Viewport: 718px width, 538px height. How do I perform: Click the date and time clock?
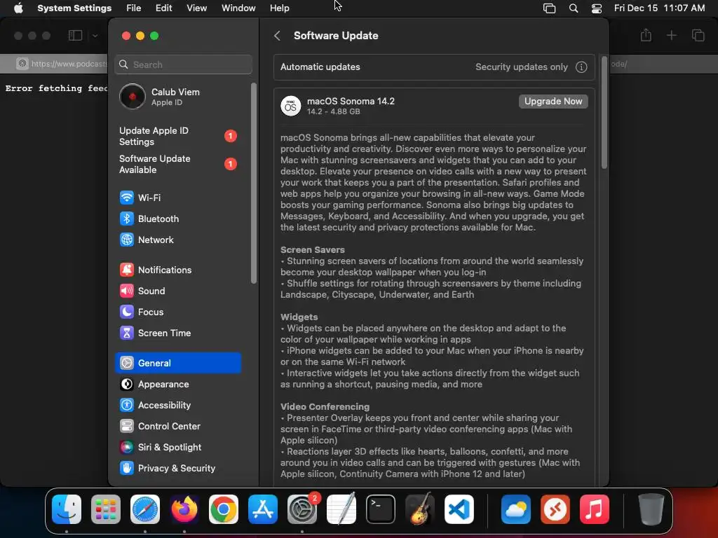659,8
